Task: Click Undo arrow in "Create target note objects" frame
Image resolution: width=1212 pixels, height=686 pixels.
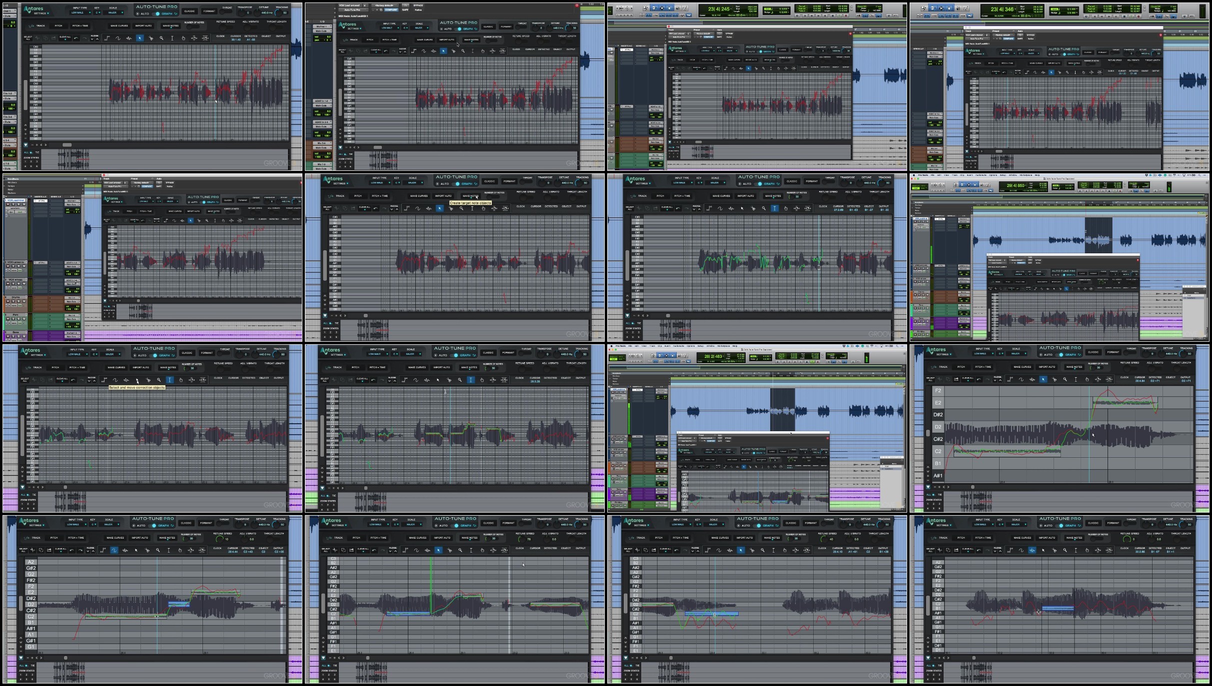Action: tap(376, 208)
